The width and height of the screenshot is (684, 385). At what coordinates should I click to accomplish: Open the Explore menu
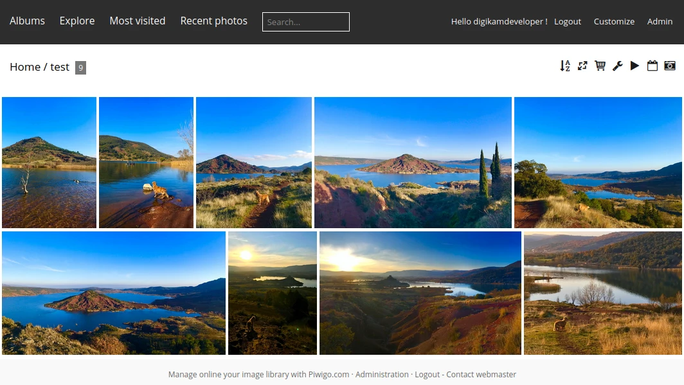point(77,21)
